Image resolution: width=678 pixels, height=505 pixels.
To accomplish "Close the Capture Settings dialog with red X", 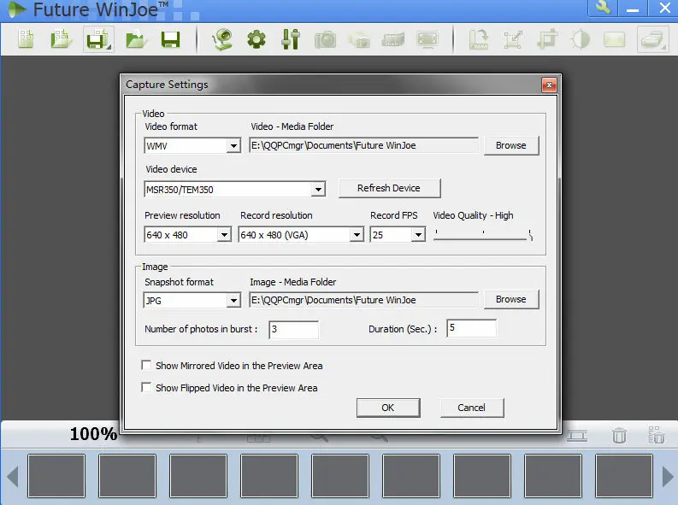I will pyautogui.click(x=549, y=85).
